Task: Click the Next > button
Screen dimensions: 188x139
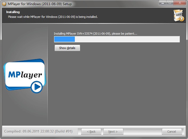Action: point(113,132)
